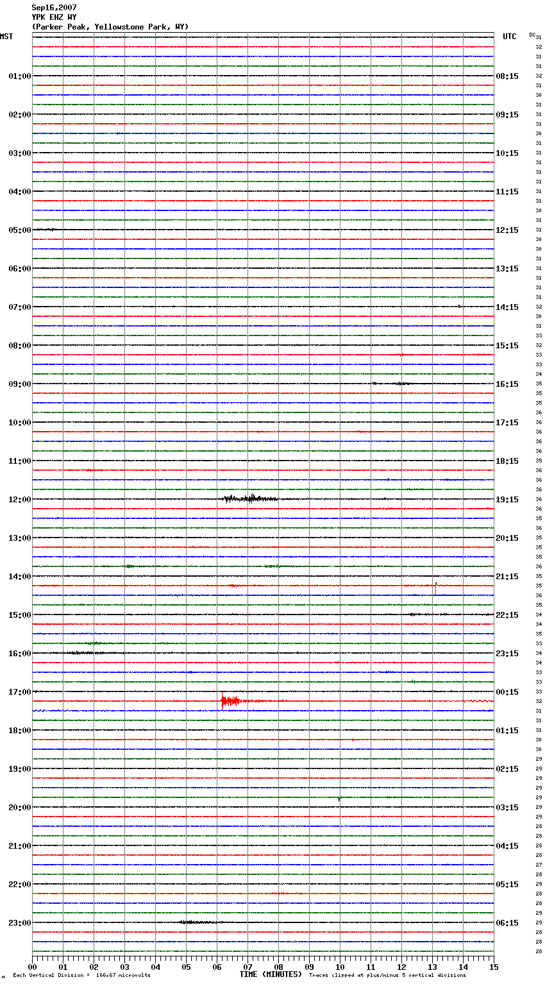Click the "04:15" UTC time label

507,846
